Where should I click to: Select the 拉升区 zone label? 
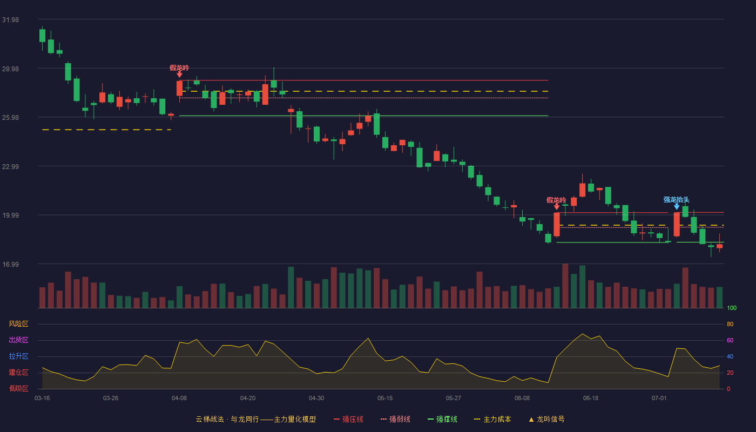[18, 356]
